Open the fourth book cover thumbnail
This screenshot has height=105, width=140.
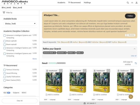tap(125, 83)
